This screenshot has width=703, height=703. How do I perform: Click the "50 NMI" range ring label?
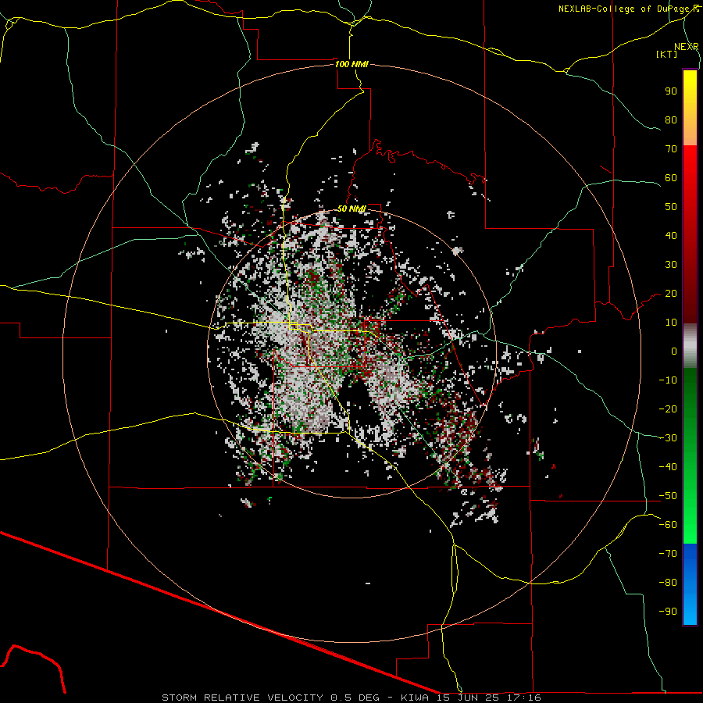point(351,209)
